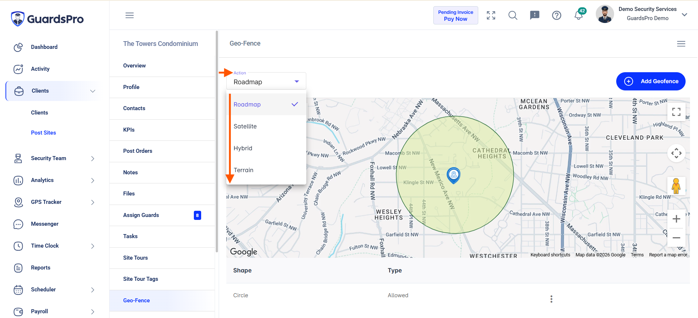Expand the Analytics submenu arrow
This screenshot has height=318, width=698.
[93, 181]
